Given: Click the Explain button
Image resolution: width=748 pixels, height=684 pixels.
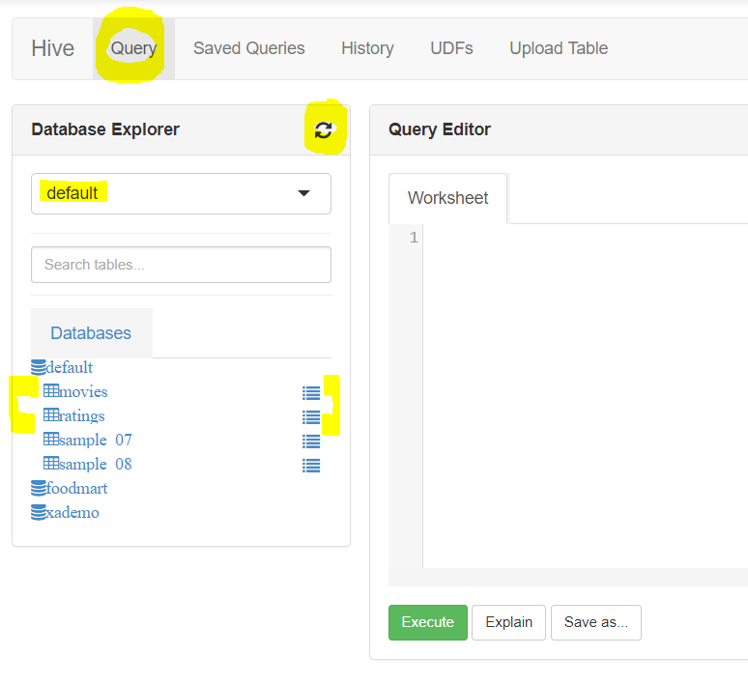Looking at the screenshot, I should [x=508, y=622].
